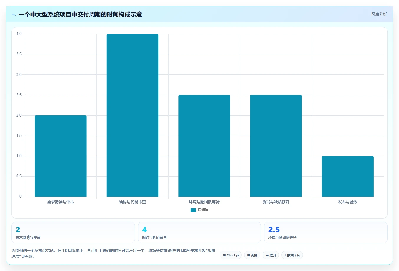Click the stat card value 2

pos(18,230)
